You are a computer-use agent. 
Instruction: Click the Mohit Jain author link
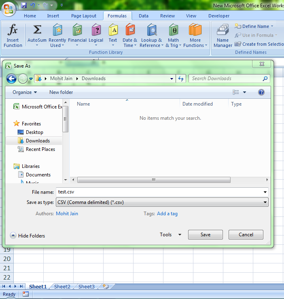(x=67, y=214)
